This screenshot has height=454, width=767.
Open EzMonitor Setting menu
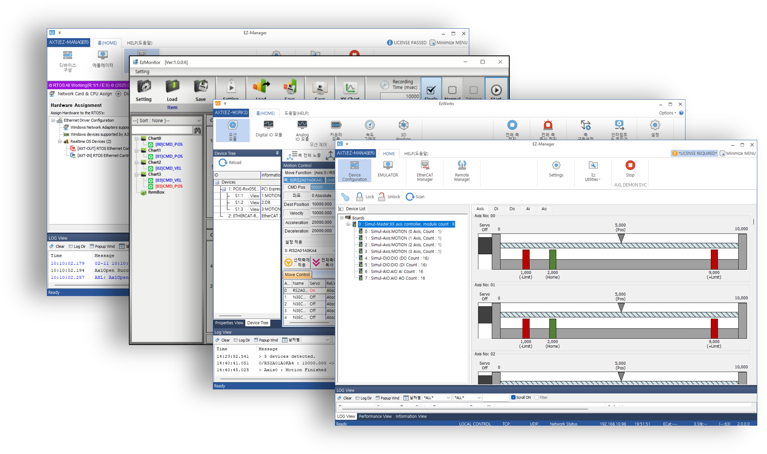click(x=142, y=72)
